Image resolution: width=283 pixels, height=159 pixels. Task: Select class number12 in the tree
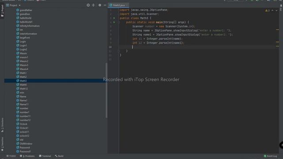(23, 120)
